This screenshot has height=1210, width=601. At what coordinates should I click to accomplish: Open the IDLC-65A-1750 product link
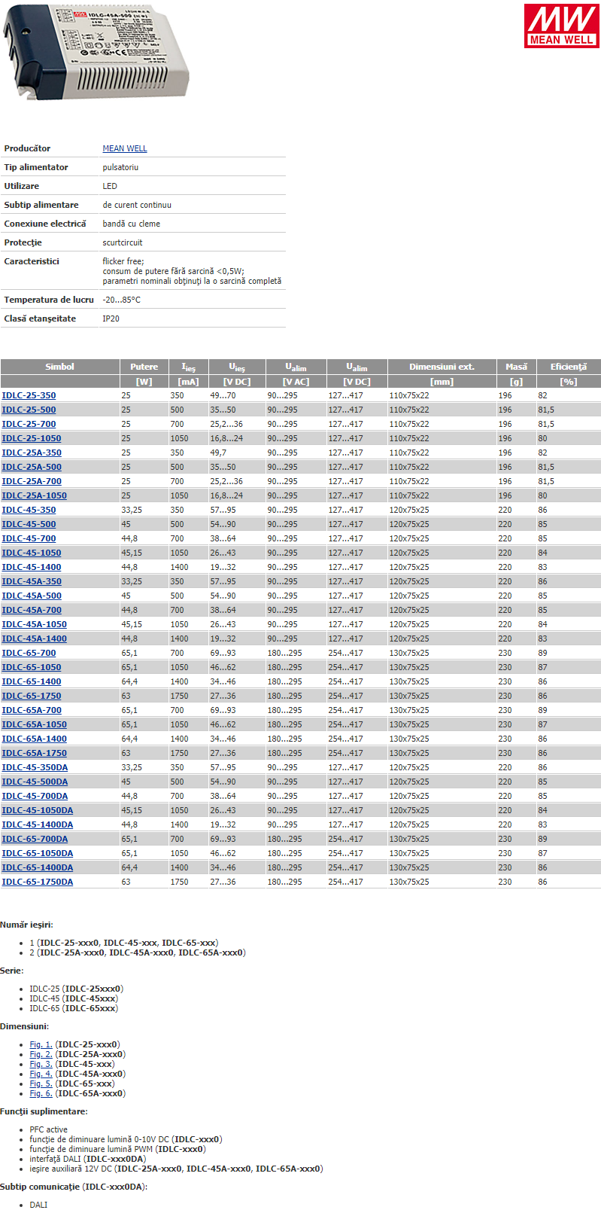[34, 753]
